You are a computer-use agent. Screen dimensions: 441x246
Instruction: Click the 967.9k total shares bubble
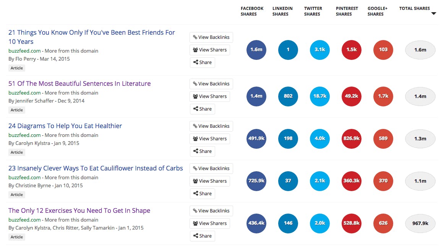[x=420, y=223]
